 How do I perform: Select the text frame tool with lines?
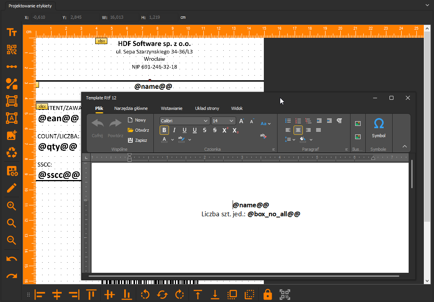pyautogui.click(x=12, y=101)
